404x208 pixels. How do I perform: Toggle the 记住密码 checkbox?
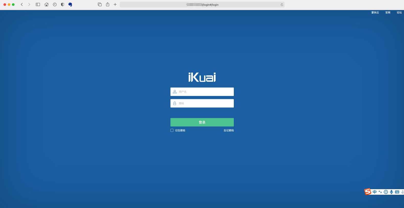point(172,130)
